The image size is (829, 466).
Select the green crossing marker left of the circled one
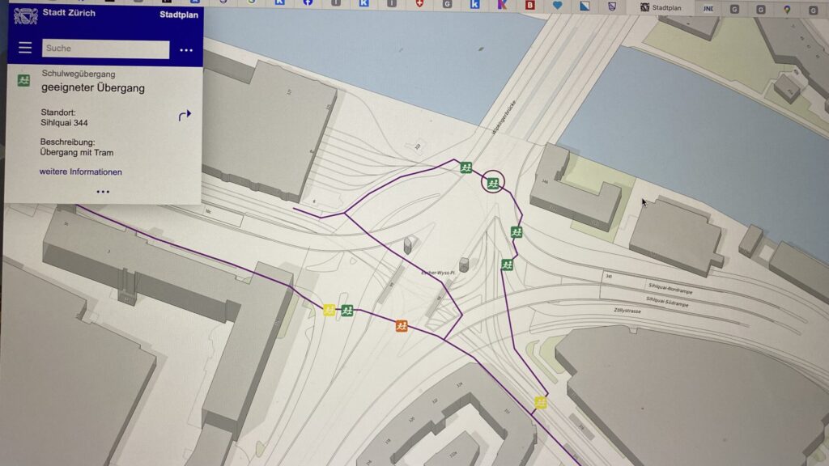point(466,167)
